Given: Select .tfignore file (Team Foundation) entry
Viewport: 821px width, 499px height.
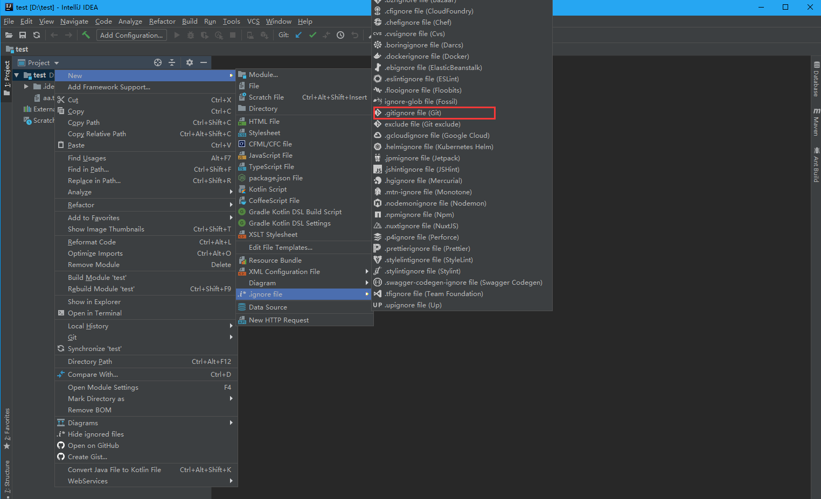Looking at the screenshot, I should point(462,294).
